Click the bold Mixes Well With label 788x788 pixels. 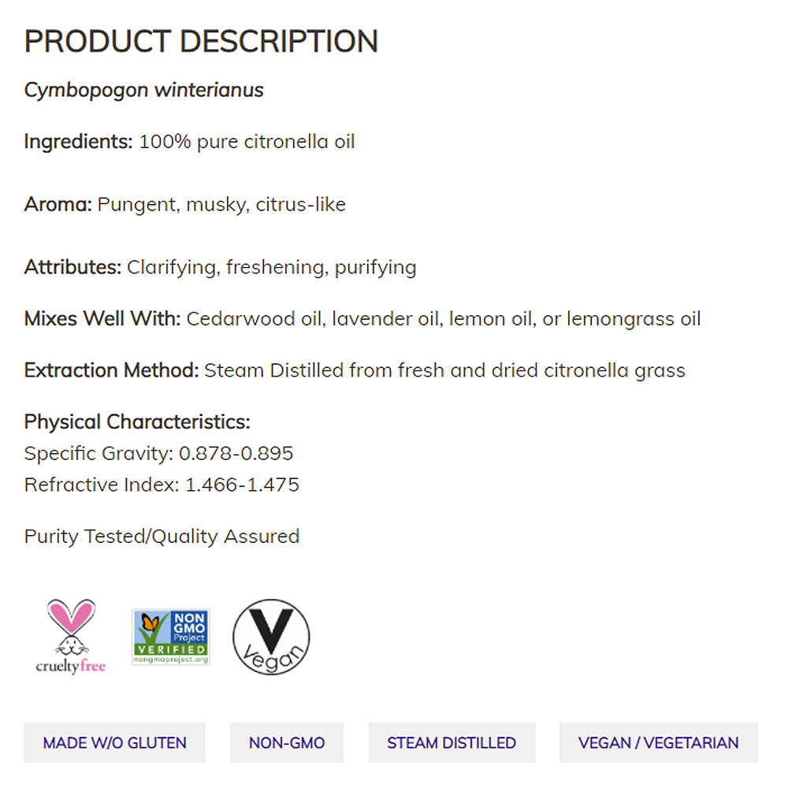(x=102, y=319)
